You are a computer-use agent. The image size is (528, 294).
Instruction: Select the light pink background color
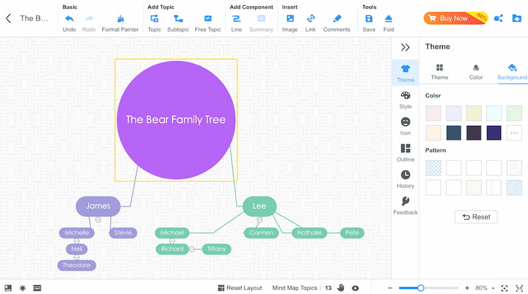tap(434, 113)
